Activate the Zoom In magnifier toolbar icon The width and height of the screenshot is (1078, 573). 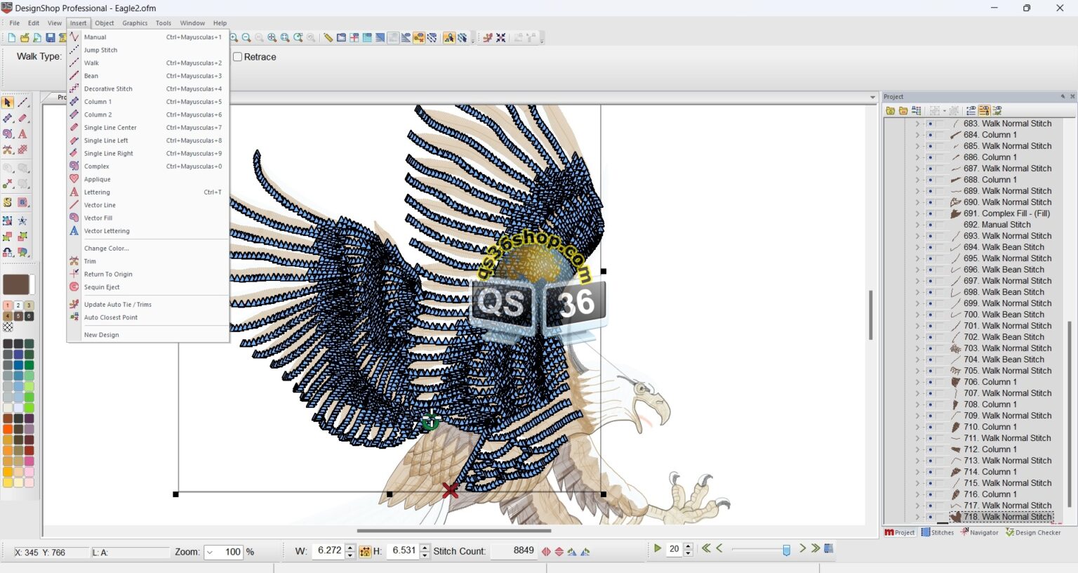click(x=234, y=37)
